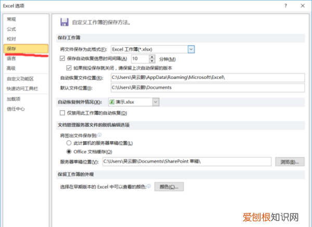Click info icon beside 可以查看的颜色

149,186
